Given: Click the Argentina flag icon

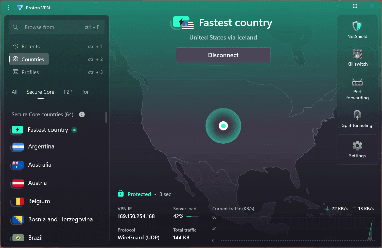Looking at the screenshot, I should tap(18, 147).
